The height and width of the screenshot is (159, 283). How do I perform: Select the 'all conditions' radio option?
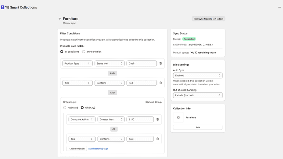tap(62, 52)
